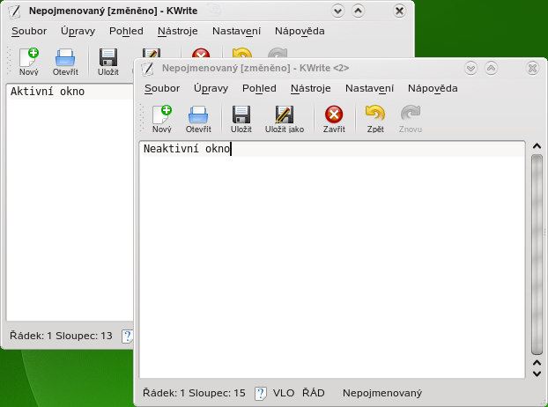Screen dimensions: 548x407
Task: Open Nápověda menu in KWrite <2> window
Action: point(433,88)
